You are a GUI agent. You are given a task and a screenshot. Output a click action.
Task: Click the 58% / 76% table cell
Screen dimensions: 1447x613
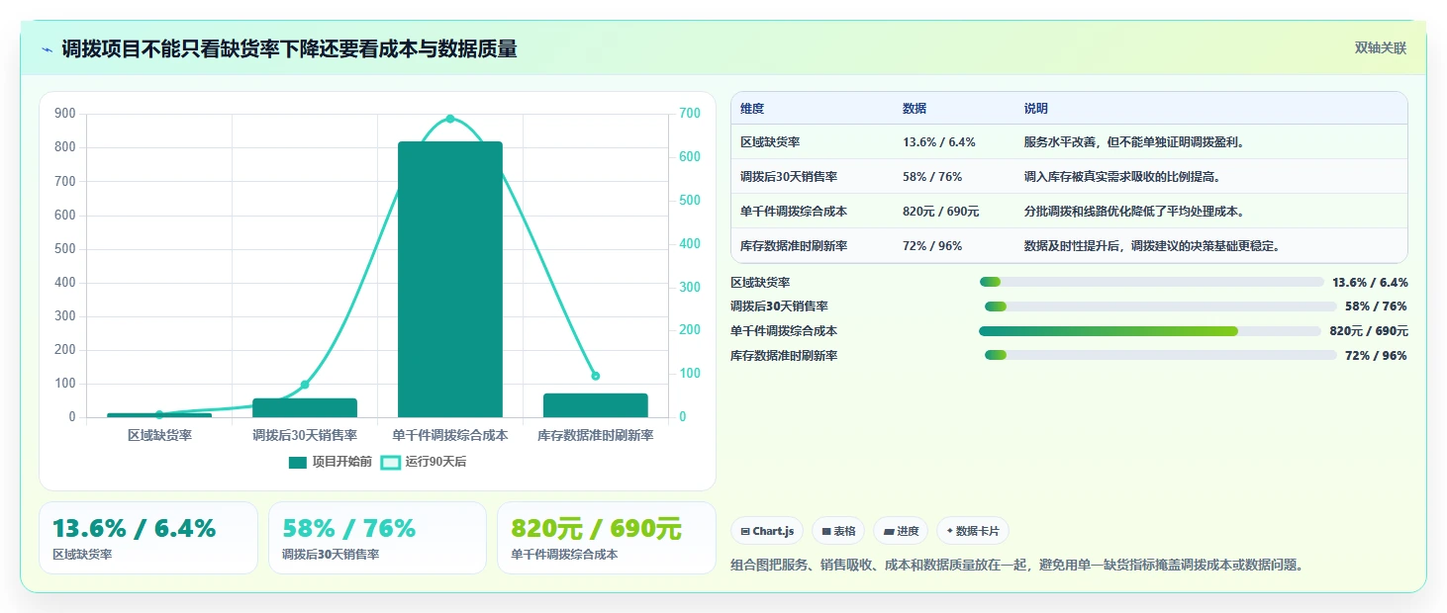tap(932, 177)
